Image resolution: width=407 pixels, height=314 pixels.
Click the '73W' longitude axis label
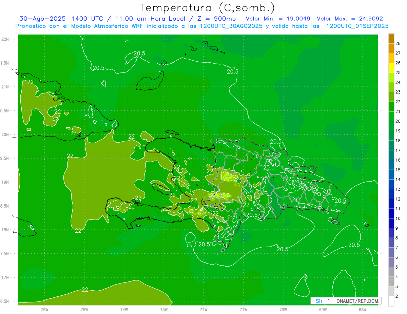pos(164,310)
